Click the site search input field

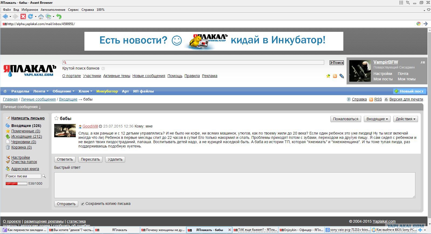point(193,62)
